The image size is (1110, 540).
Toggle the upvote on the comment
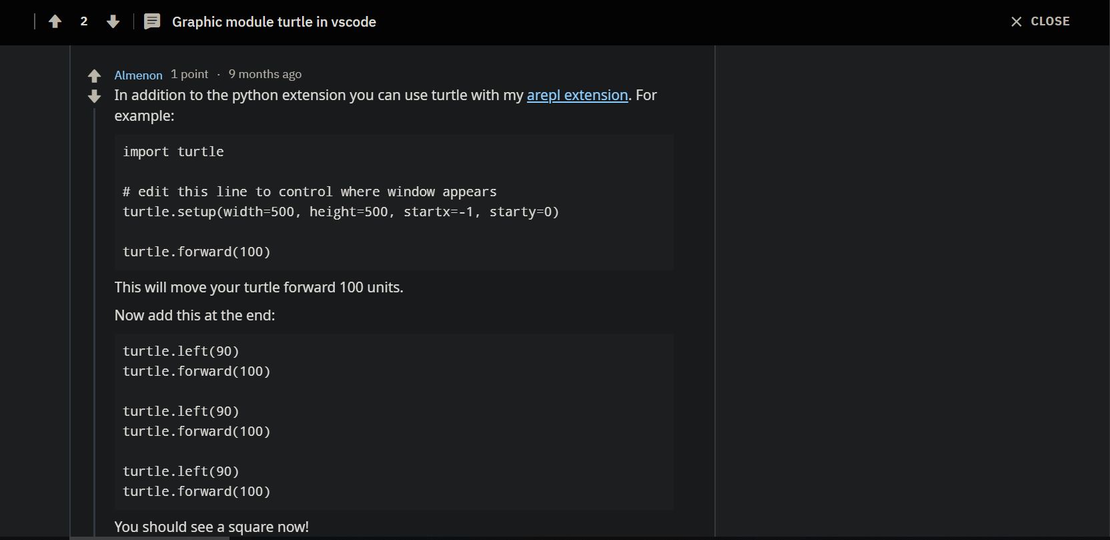tap(94, 75)
